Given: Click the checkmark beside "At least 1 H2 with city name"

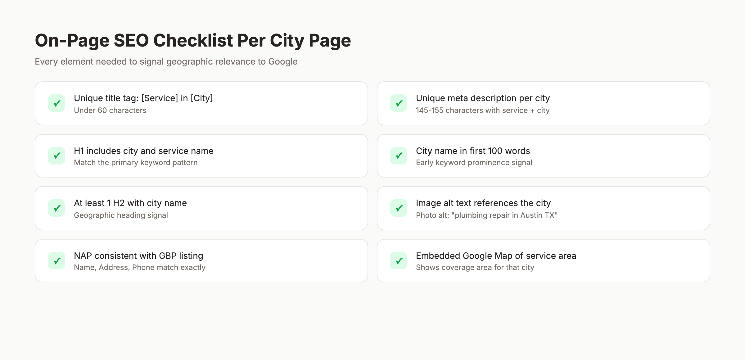Looking at the screenshot, I should pos(56,208).
